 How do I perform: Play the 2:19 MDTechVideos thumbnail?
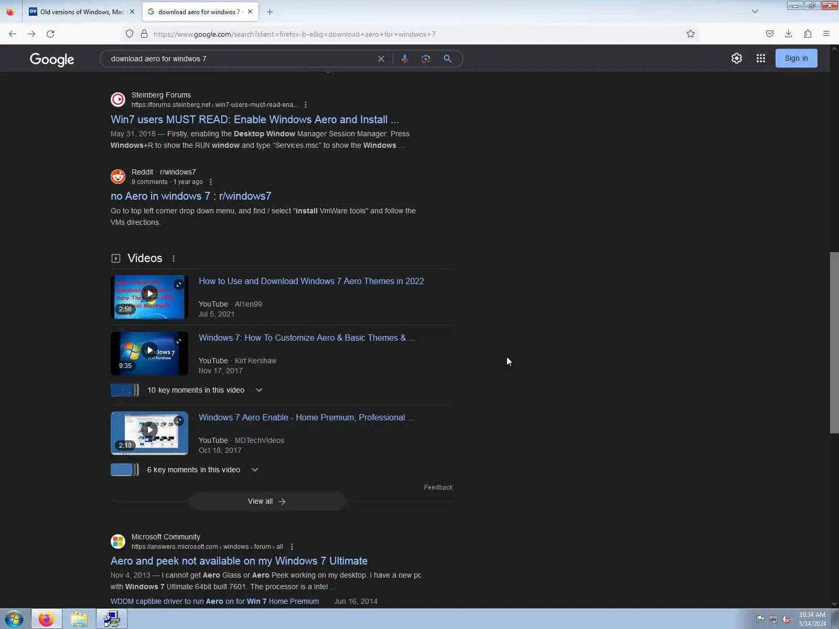pyautogui.click(x=149, y=433)
